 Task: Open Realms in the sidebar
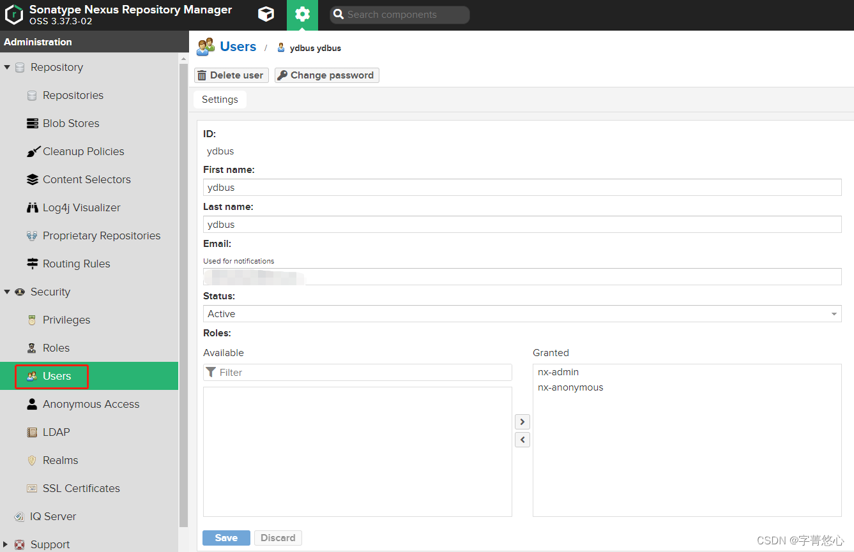[x=60, y=461]
